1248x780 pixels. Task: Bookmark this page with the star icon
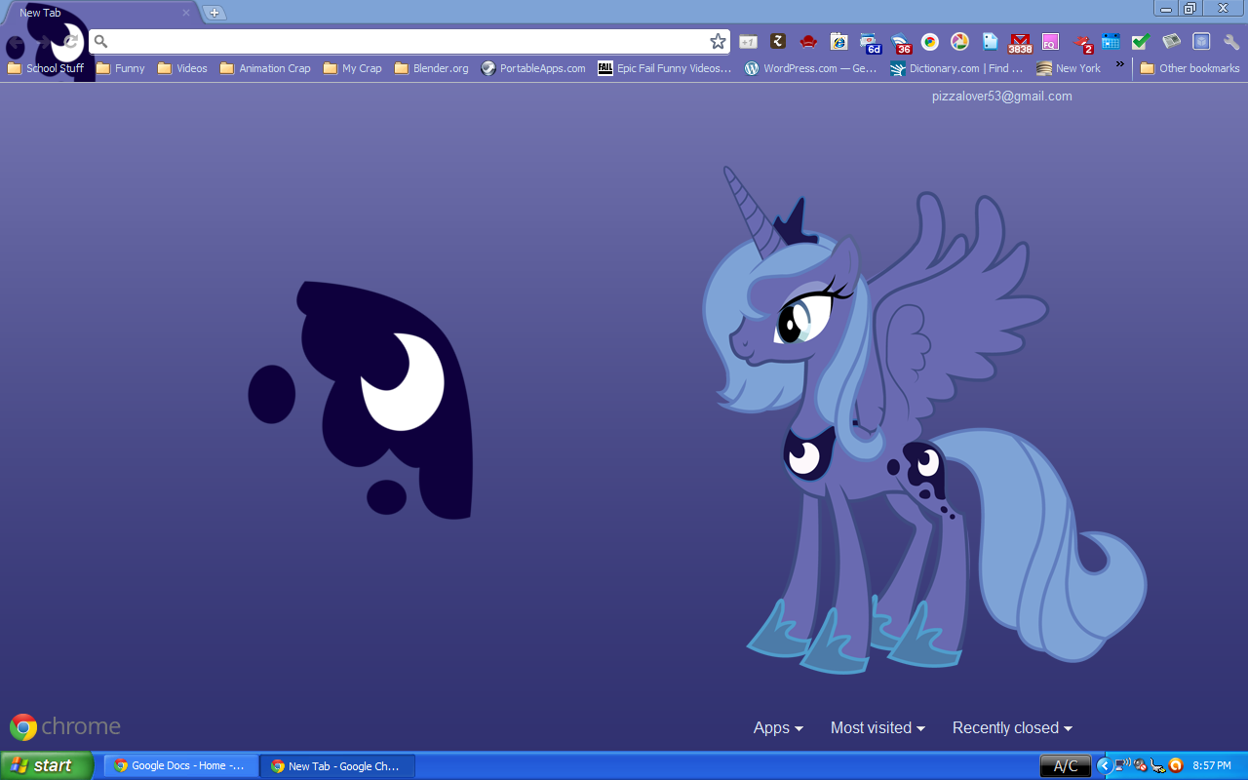[718, 41]
